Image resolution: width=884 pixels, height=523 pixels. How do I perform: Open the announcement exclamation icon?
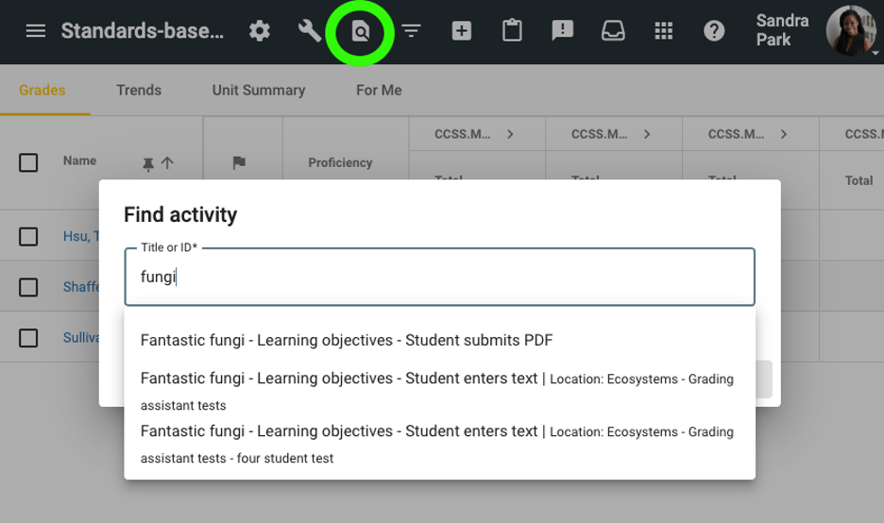(562, 30)
